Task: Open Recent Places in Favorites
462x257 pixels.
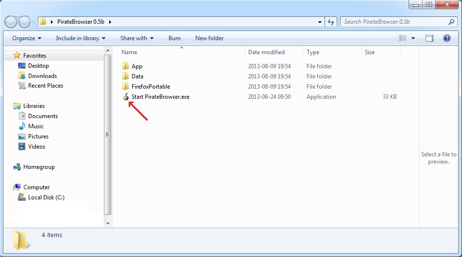Action: (46, 86)
